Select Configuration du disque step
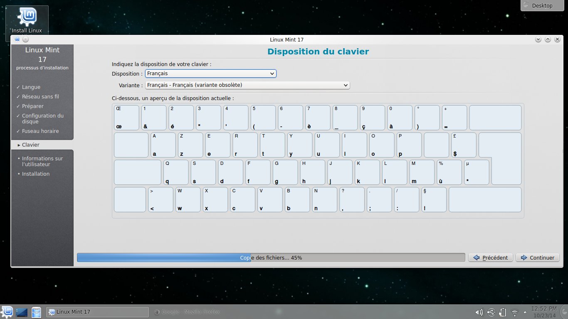568x319 pixels. click(42, 119)
